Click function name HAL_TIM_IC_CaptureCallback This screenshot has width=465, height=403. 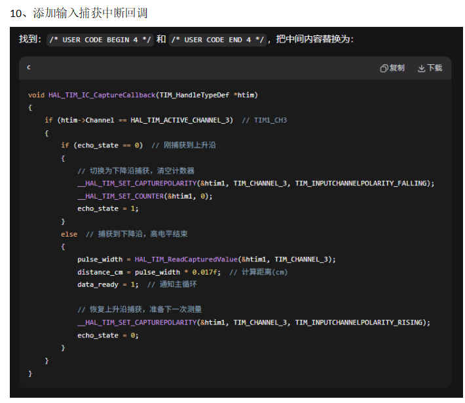click(x=102, y=95)
